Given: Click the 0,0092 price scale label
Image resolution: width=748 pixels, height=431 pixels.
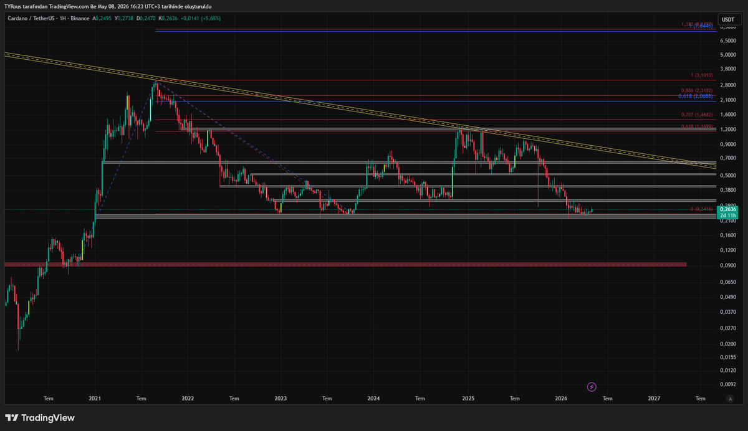Looking at the screenshot, I should click(x=727, y=384).
